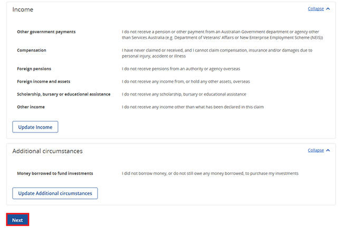The image size is (343, 230).
Task: Click the Other income row label
Action: [x=31, y=107]
